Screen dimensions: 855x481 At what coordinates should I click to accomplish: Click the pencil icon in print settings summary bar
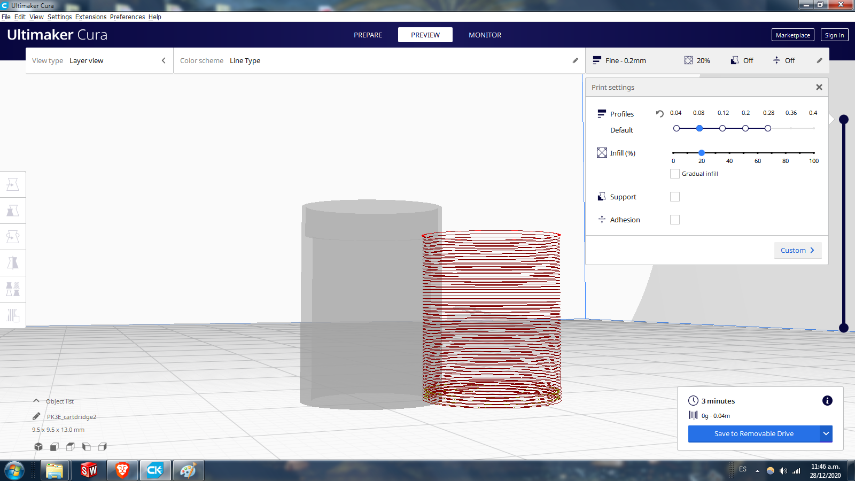(x=820, y=60)
